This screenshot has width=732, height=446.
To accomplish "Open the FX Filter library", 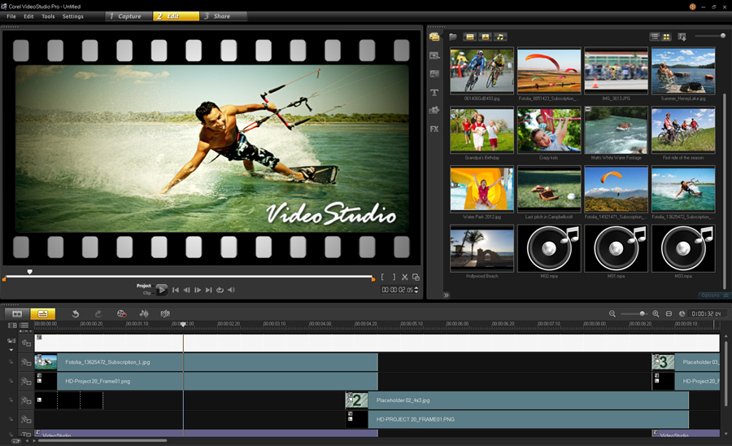I will (x=434, y=129).
